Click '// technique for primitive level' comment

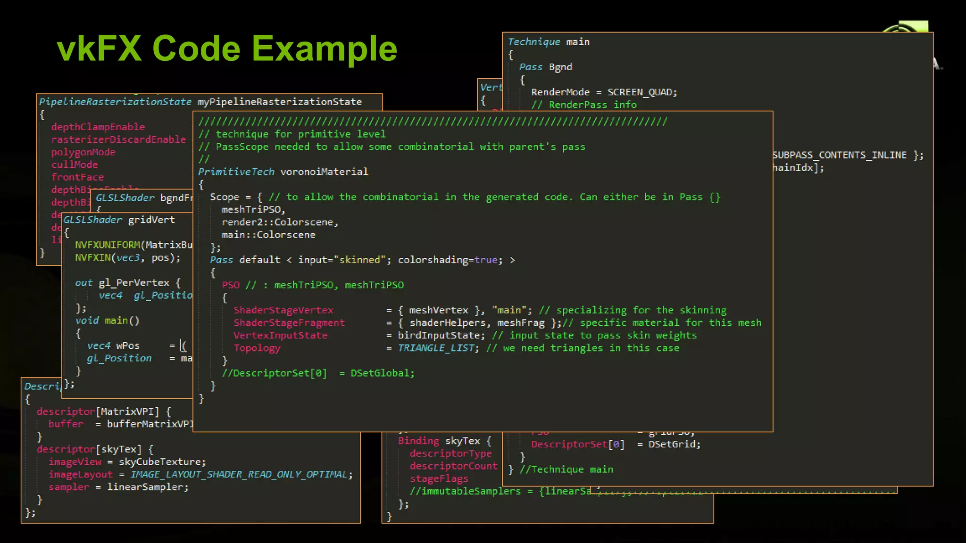[292, 134]
